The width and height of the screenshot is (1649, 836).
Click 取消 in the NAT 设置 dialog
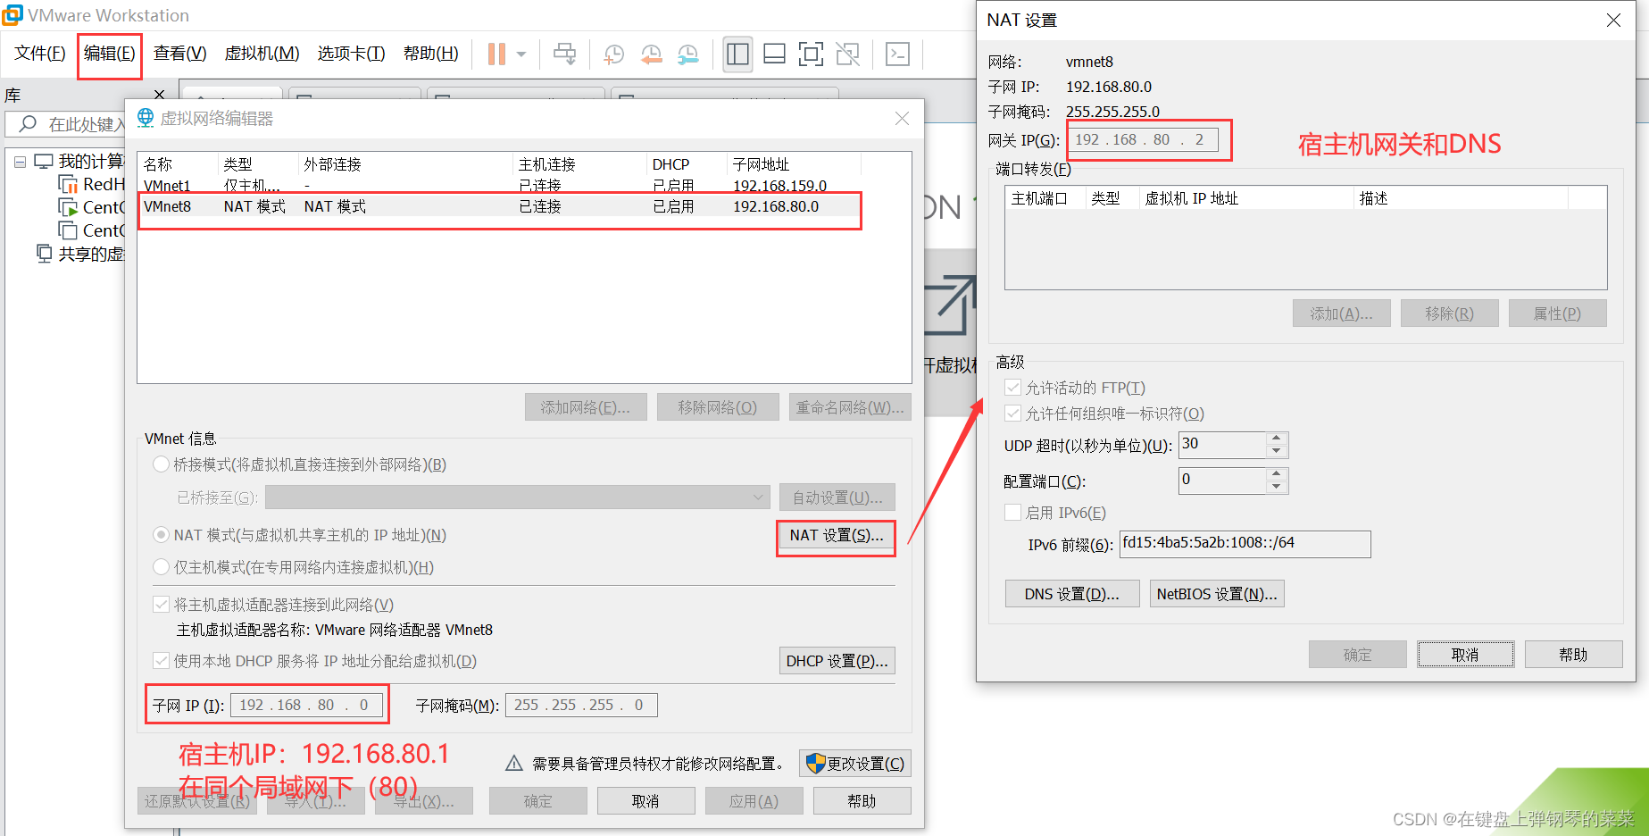(x=1465, y=655)
